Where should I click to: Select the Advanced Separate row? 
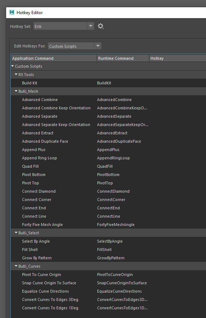click(109, 116)
